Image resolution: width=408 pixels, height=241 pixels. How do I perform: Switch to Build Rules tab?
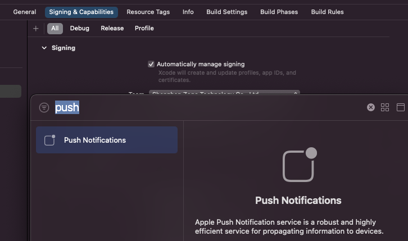tap(327, 12)
